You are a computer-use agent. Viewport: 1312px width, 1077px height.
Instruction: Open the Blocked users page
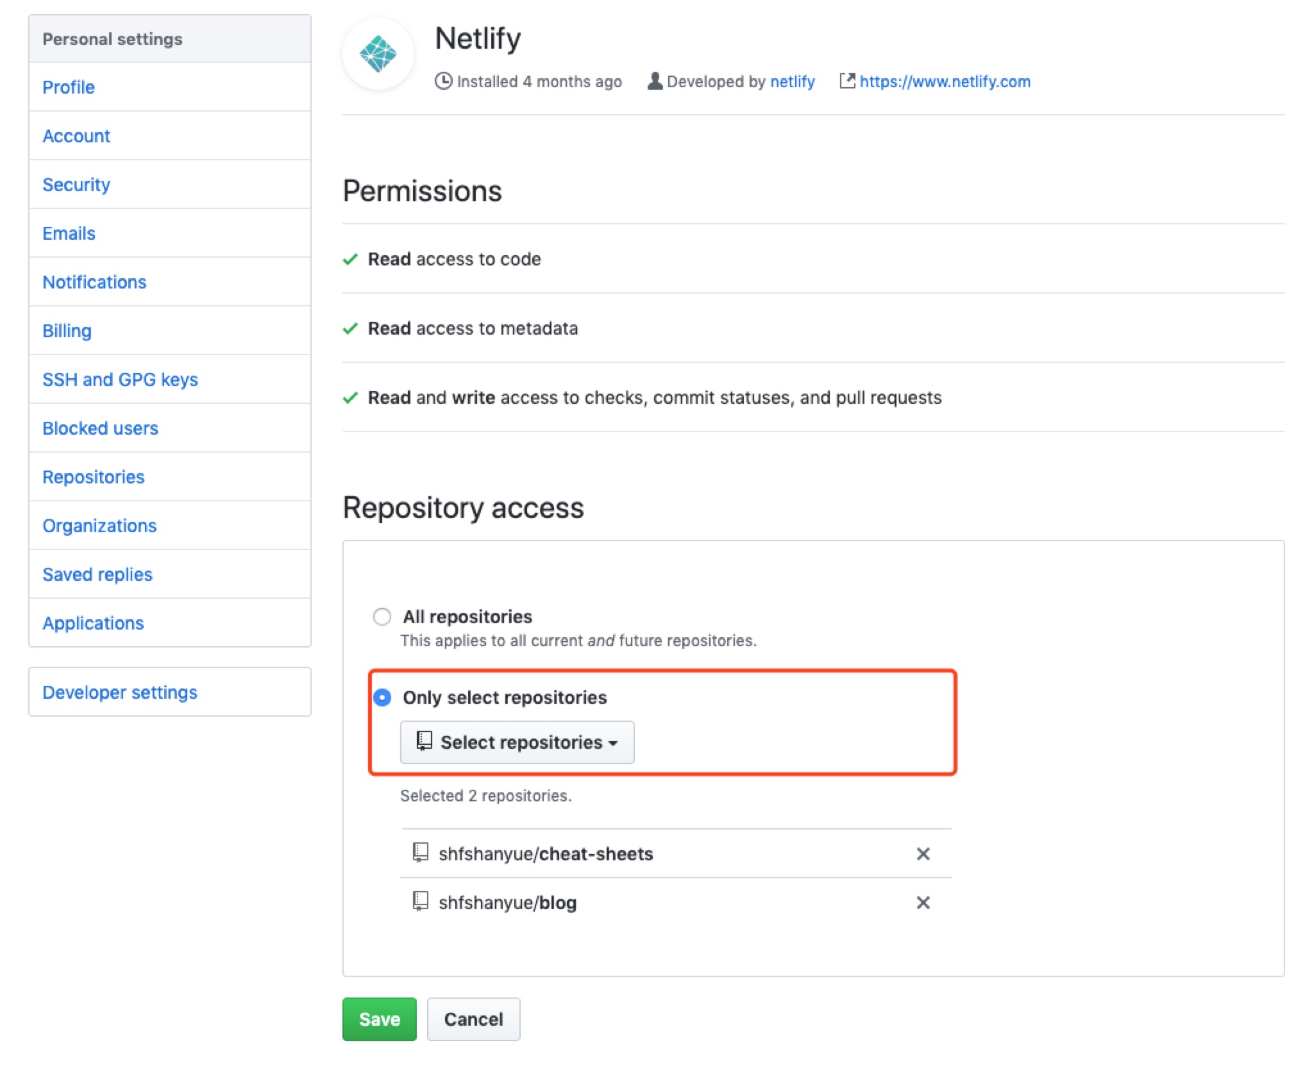tap(100, 428)
